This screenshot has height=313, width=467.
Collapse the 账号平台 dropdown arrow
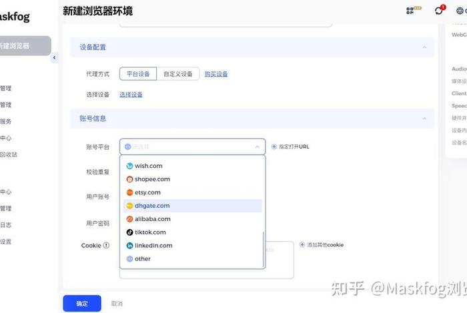click(258, 147)
